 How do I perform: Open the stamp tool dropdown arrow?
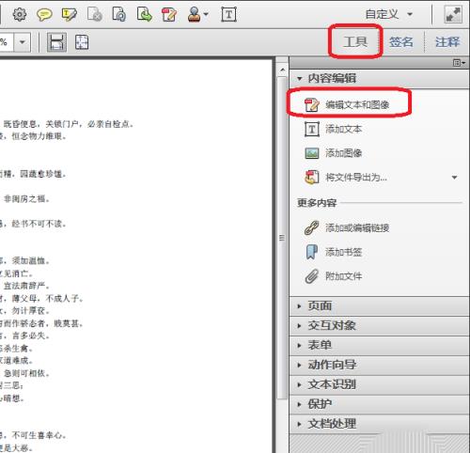206,14
